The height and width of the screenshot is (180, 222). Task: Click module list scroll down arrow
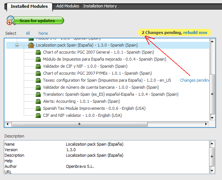pos(212,118)
